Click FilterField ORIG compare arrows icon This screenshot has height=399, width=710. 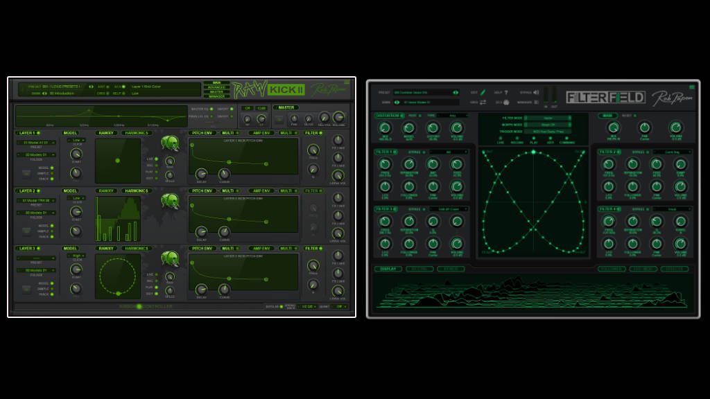click(483, 103)
